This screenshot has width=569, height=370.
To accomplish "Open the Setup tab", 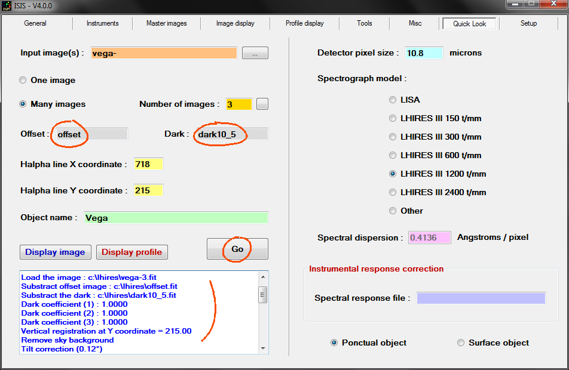I will pyautogui.click(x=528, y=23).
